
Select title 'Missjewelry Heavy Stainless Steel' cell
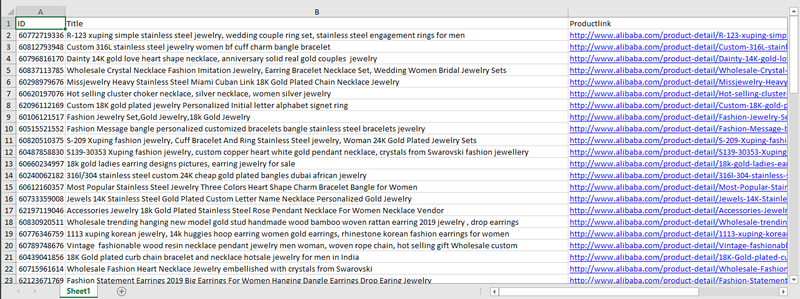tap(317, 82)
